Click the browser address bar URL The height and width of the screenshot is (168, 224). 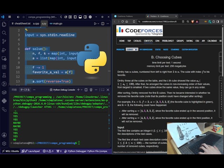point(159,22)
